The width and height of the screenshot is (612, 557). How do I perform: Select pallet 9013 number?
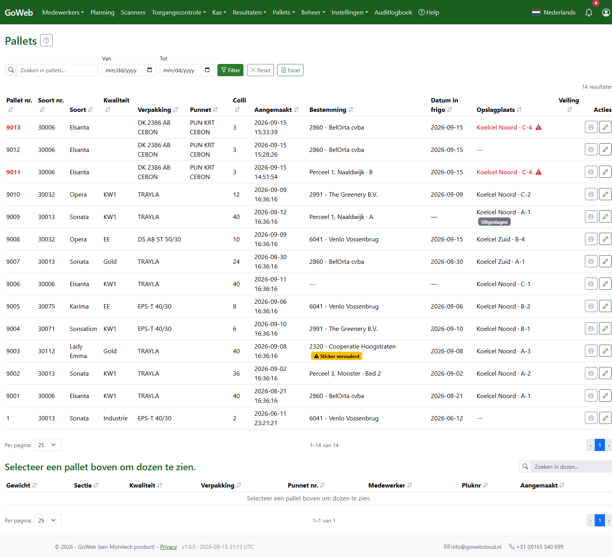click(13, 127)
